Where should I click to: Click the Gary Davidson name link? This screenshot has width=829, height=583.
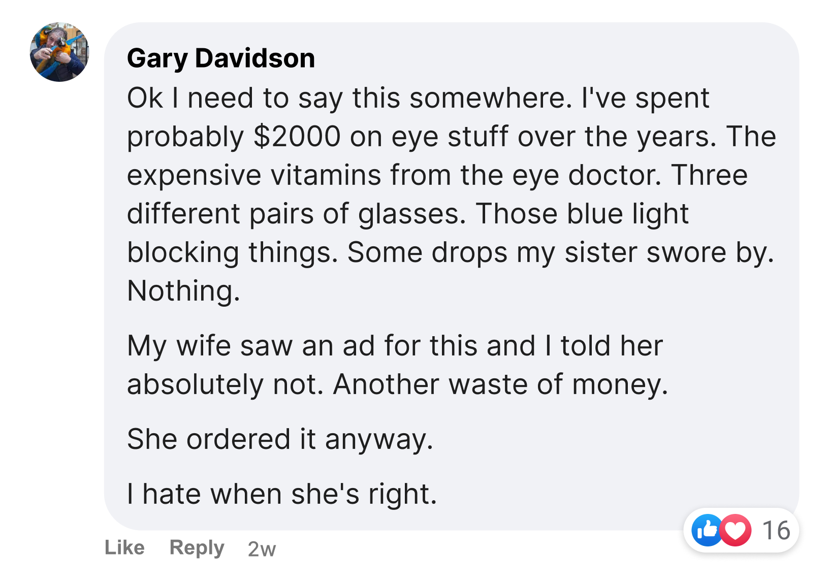(x=221, y=58)
